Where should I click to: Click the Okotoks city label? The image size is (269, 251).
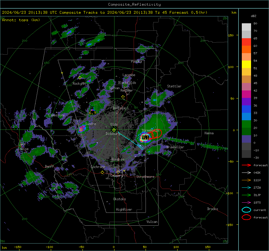pyautogui.click(x=120, y=199)
